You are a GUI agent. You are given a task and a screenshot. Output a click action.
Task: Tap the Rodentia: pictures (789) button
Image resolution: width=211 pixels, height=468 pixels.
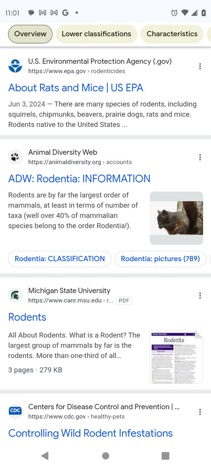[160, 259]
